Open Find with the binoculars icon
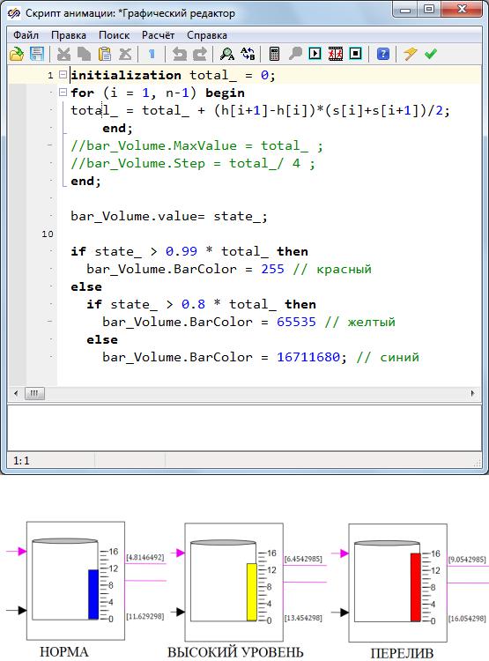 click(x=226, y=55)
